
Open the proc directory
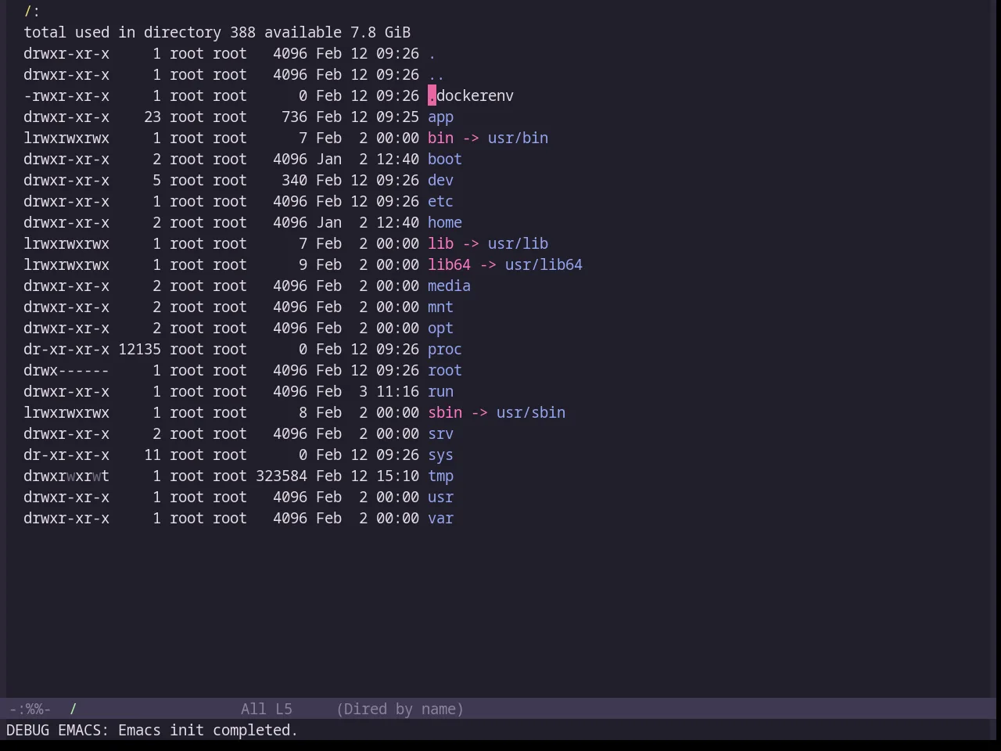[445, 350]
